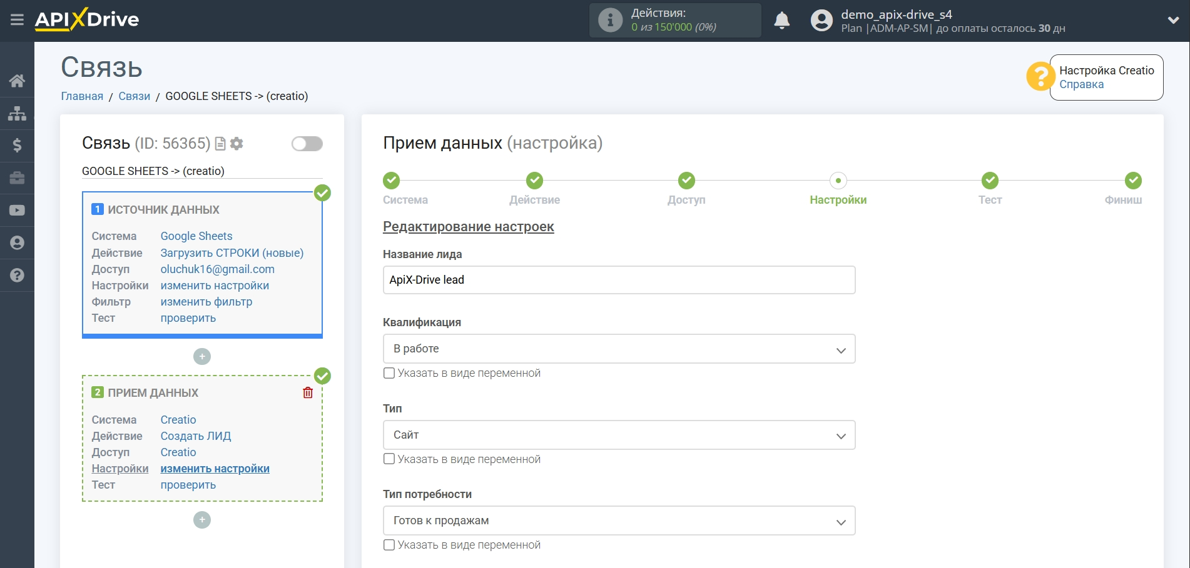
Task: Open connections sitemap icon in the sidebar
Action: (x=17, y=113)
